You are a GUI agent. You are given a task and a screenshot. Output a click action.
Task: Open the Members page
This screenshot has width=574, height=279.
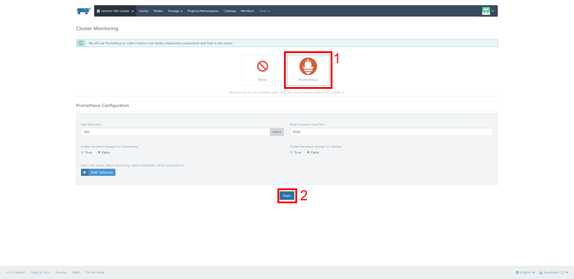(248, 11)
